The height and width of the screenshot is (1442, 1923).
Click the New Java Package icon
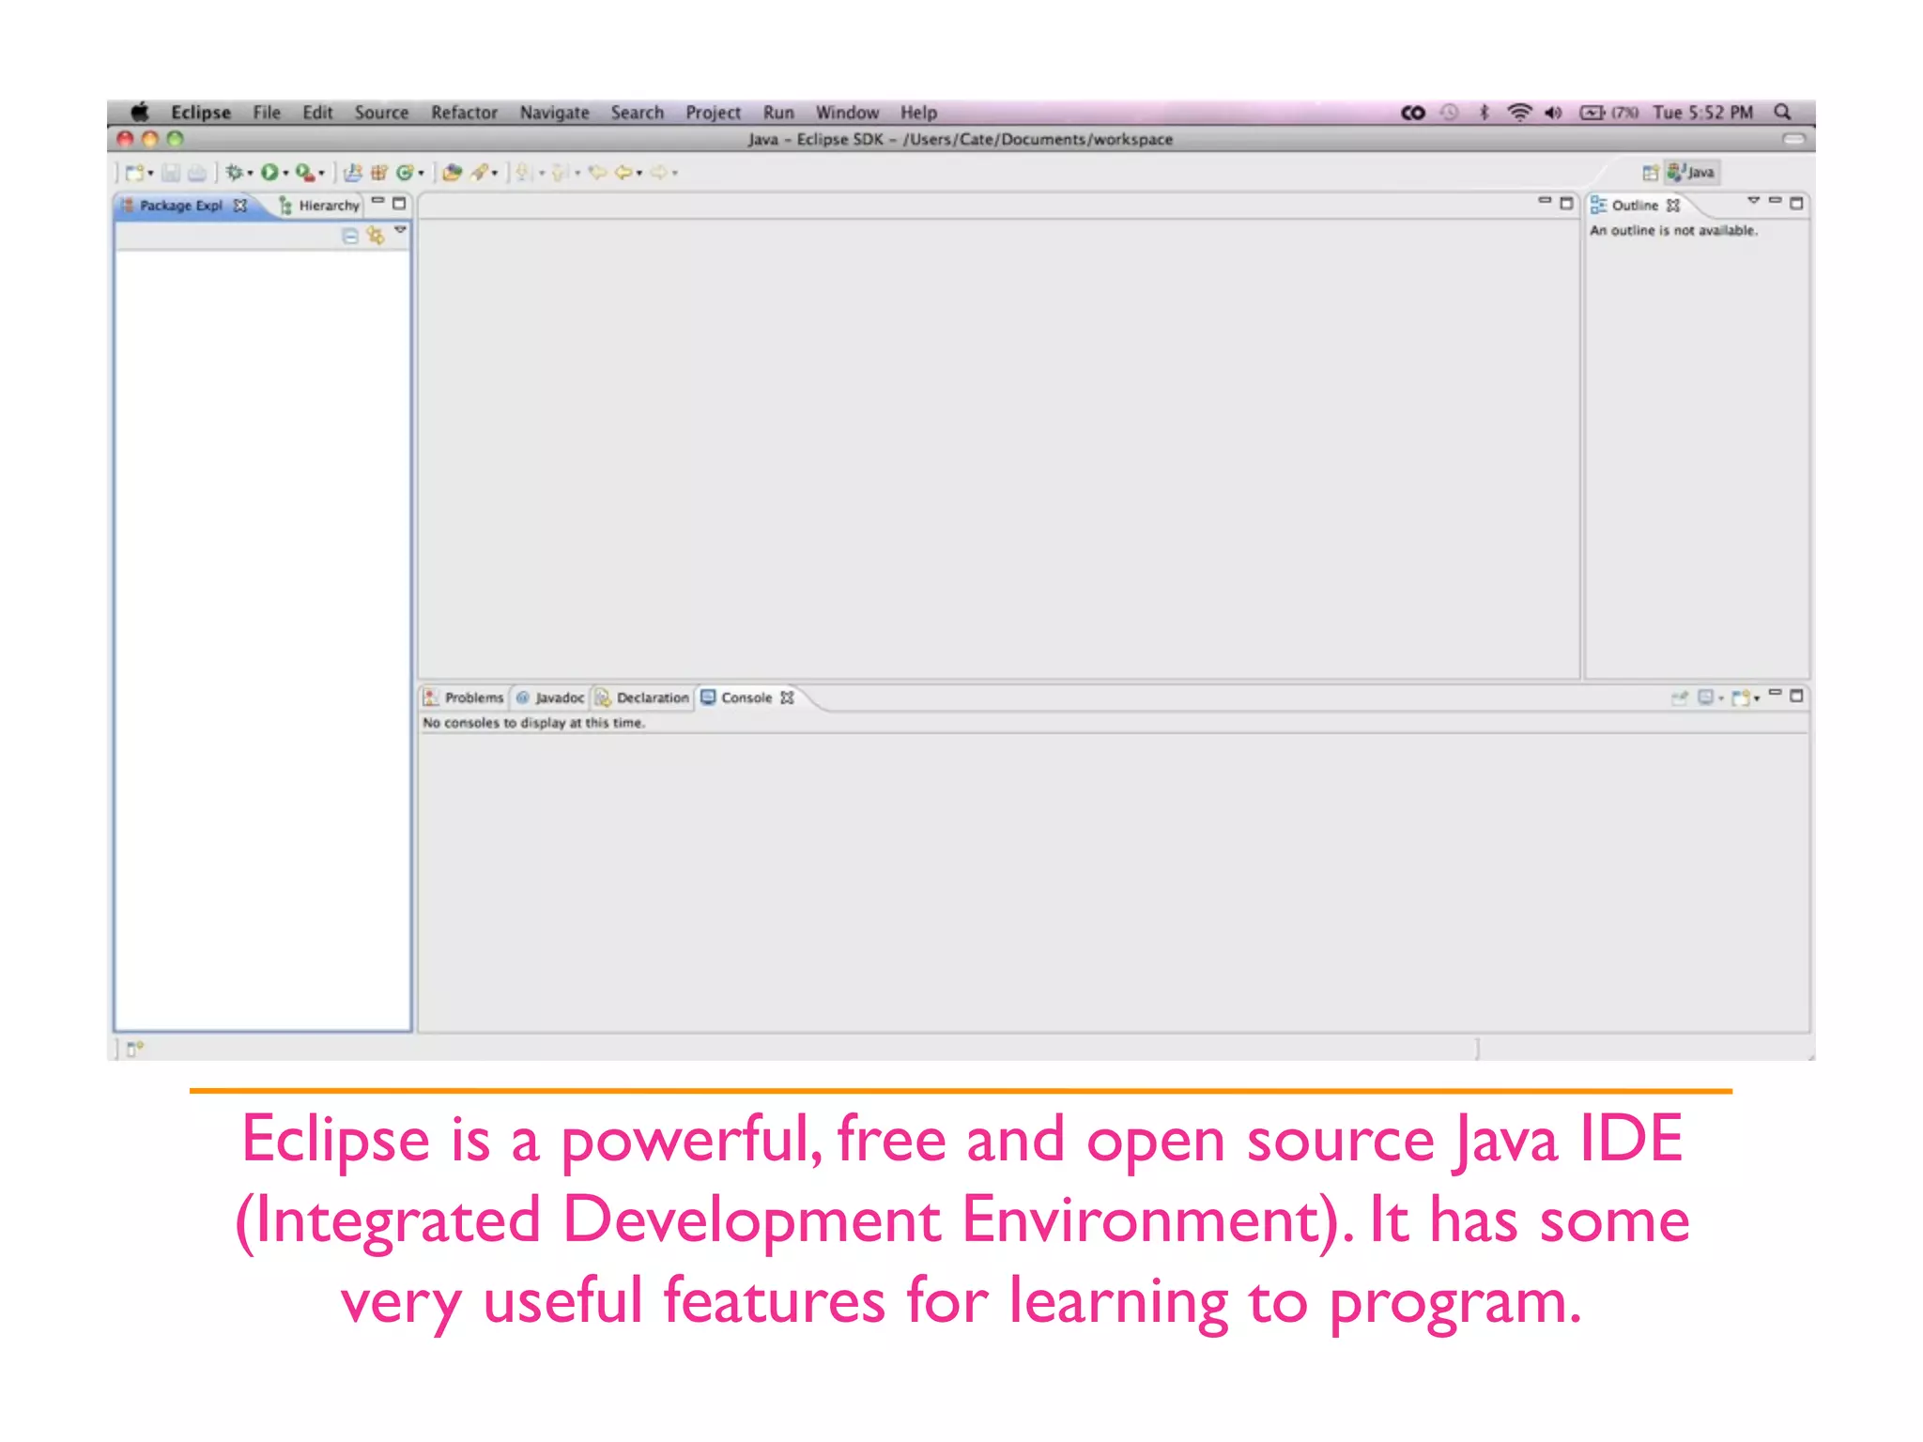pyautogui.click(x=378, y=172)
